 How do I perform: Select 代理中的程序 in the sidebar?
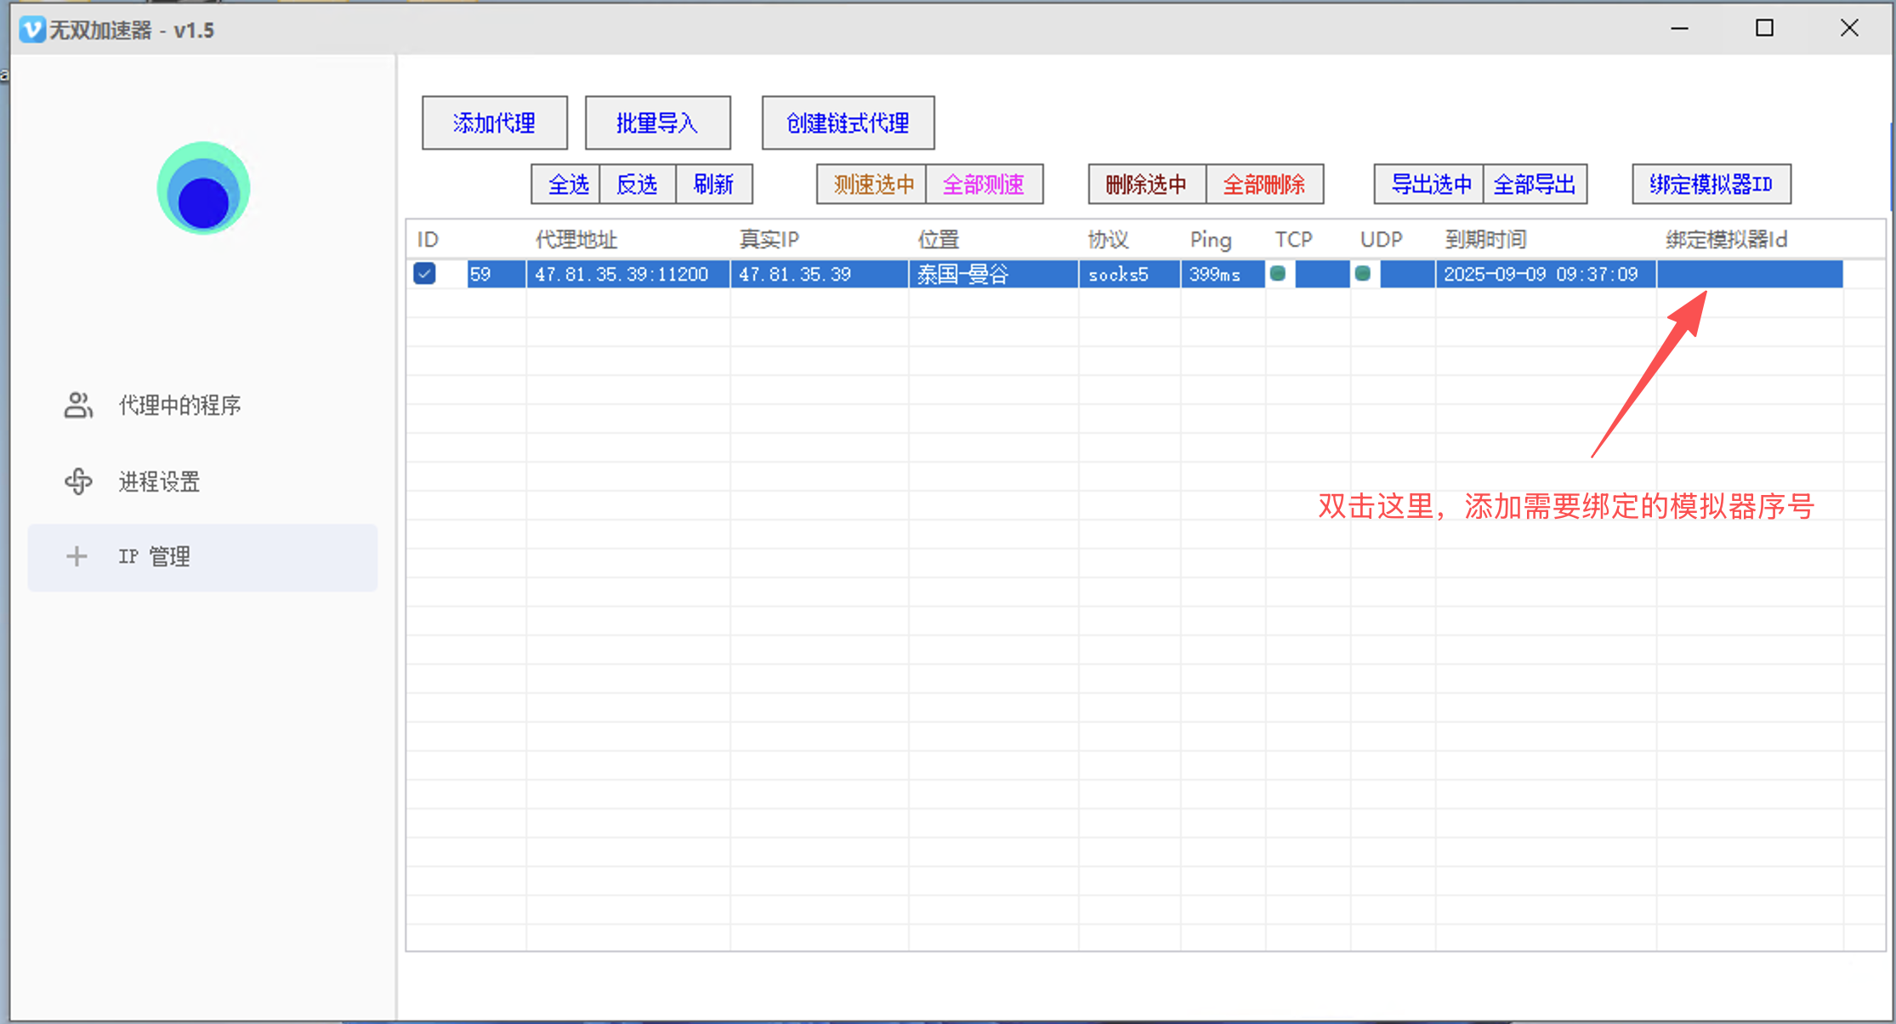coord(179,405)
